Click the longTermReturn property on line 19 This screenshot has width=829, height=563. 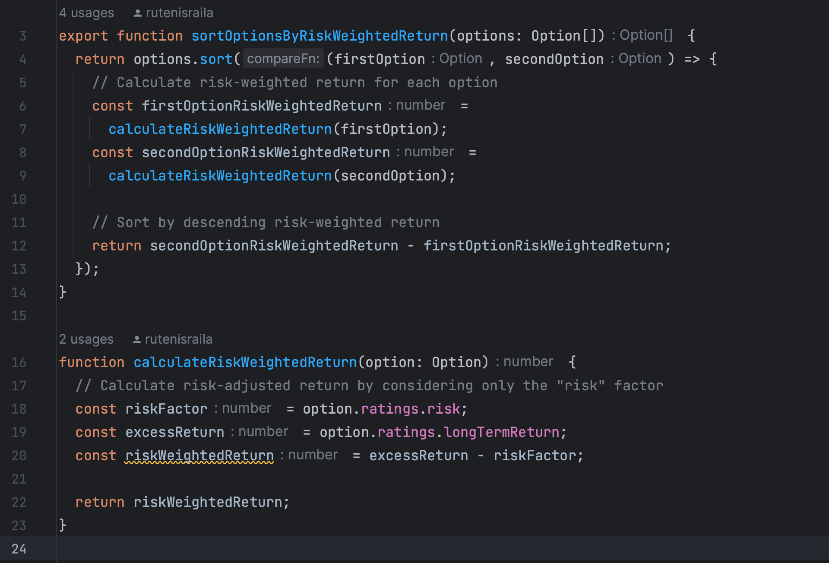pos(501,432)
